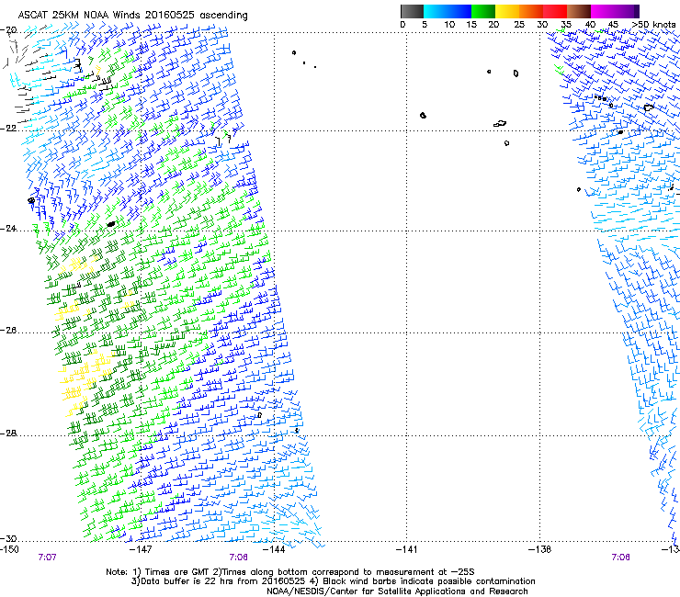The image size is (680, 597).
Task: Click the 'Times are GMT' note line
Action: point(290,572)
